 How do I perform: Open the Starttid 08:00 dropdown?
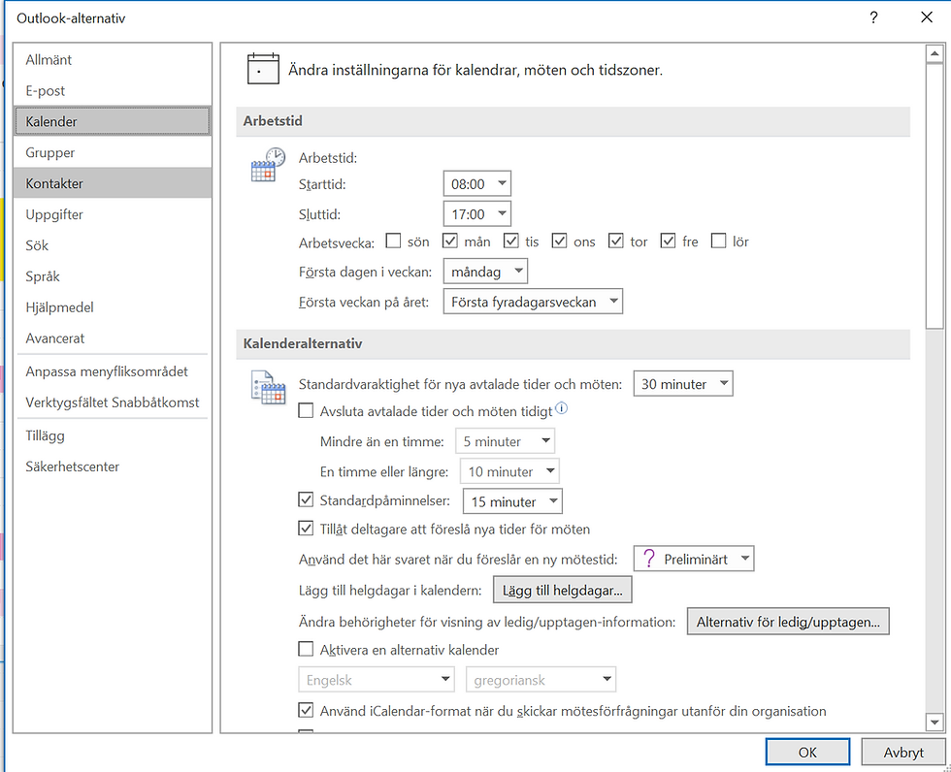click(477, 183)
